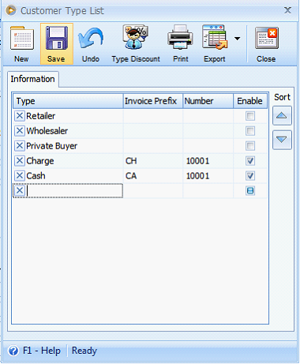This screenshot has width=300, height=364.
Task: Move selected type up in sort order
Action: [x=282, y=115]
